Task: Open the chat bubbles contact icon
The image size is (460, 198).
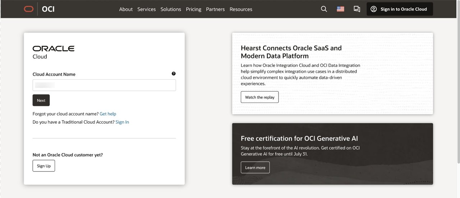Action: [357, 9]
